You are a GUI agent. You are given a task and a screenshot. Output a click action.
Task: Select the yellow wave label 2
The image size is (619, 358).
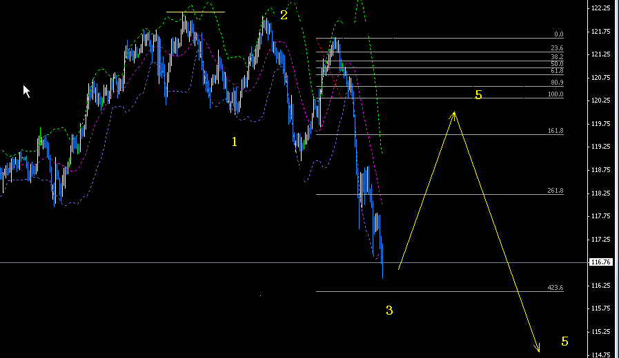click(284, 15)
